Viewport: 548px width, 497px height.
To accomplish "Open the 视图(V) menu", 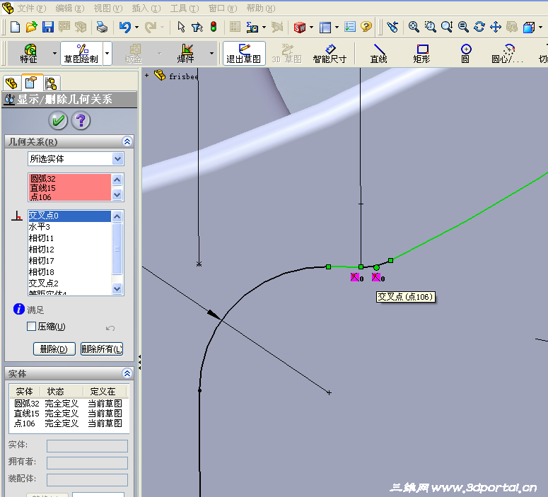I will (108, 8).
